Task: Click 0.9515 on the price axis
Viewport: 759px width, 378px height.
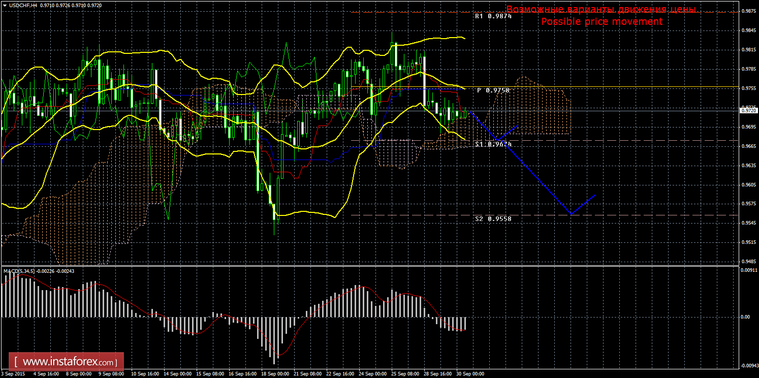Action: 748,242
